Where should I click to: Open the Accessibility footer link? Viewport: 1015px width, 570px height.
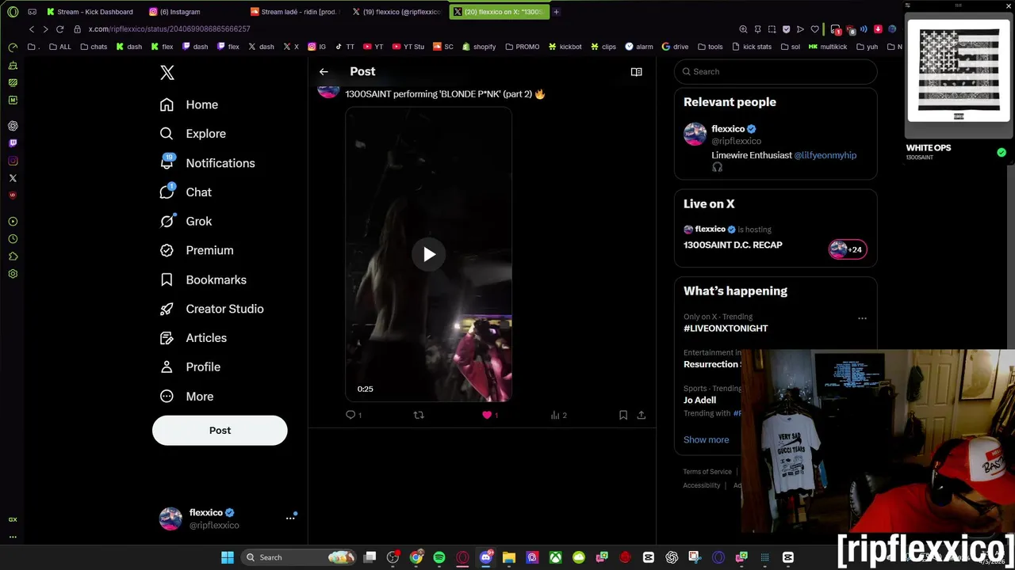[702, 485]
